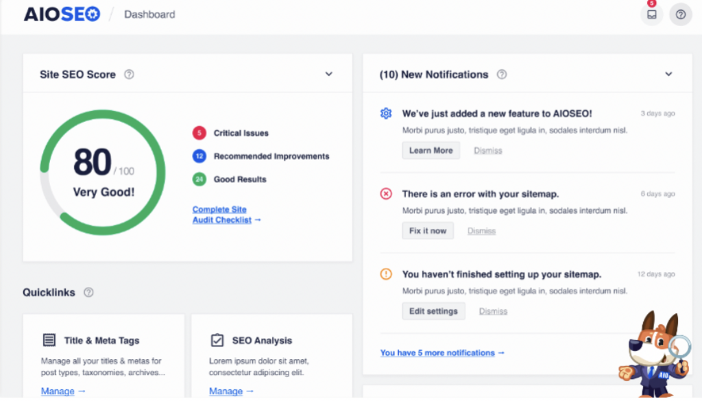Image resolution: width=702 pixels, height=401 pixels.
Task: Collapse the Site SEO Score panel
Action: tap(328, 75)
